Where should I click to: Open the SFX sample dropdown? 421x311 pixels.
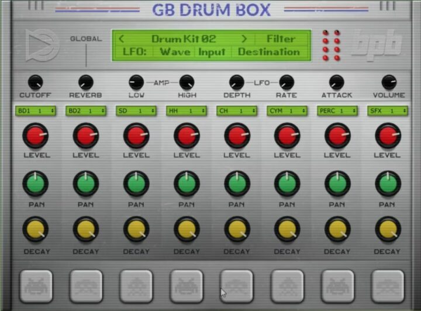click(x=388, y=110)
